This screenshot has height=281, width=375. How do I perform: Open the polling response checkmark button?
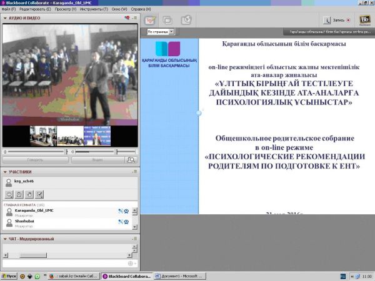coord(39,195)
